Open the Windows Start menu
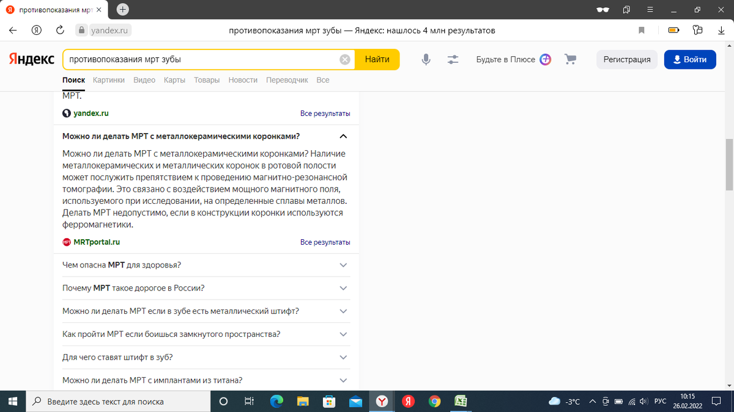734x412 pixels. pyautogui.click(x=12, y=401)
